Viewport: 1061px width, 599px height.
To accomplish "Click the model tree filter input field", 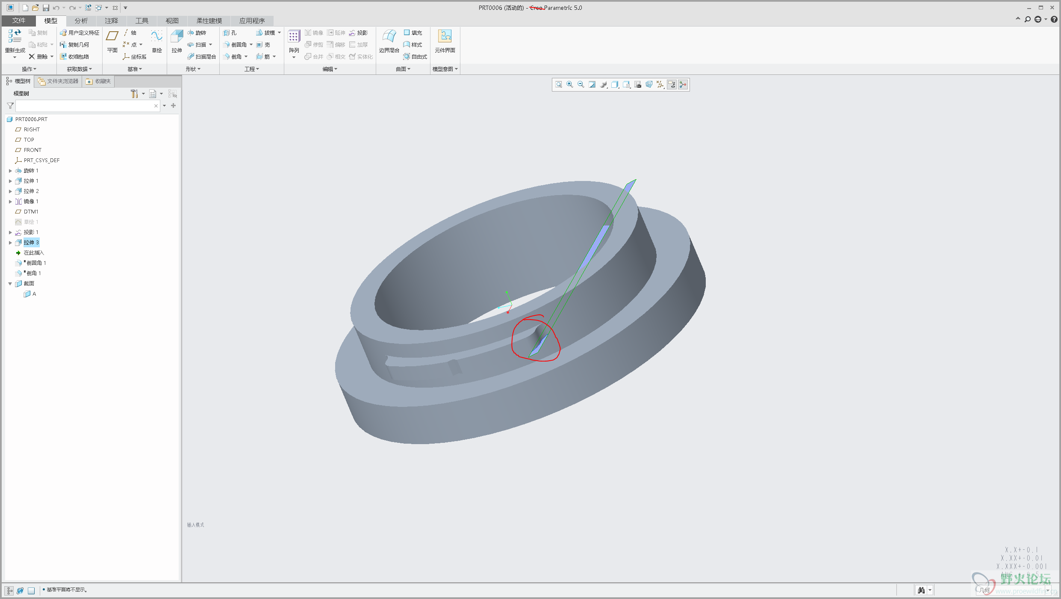I will pos(88,106).
